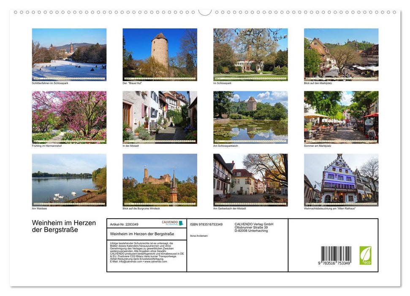Screen dimensions: 410x296
Task: Click the www.calvendo.com web address
Action: pos(156,261)
